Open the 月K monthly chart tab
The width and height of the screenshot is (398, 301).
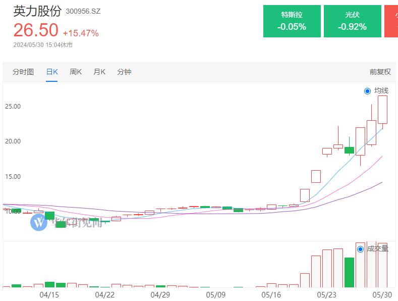point(99,72)
